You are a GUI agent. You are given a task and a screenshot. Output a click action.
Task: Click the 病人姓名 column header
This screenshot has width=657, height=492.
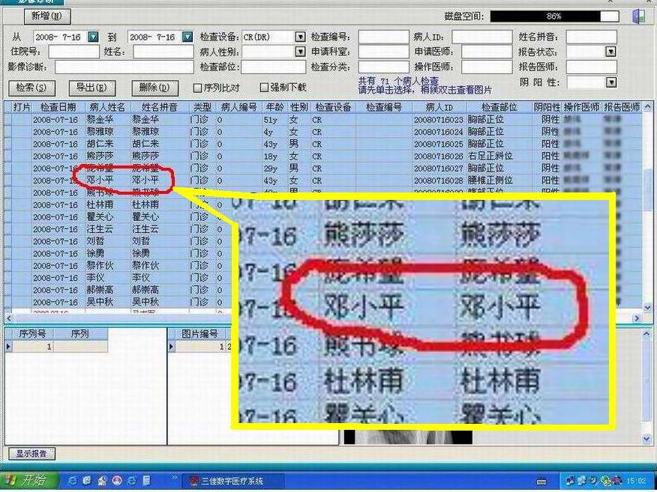107,107
